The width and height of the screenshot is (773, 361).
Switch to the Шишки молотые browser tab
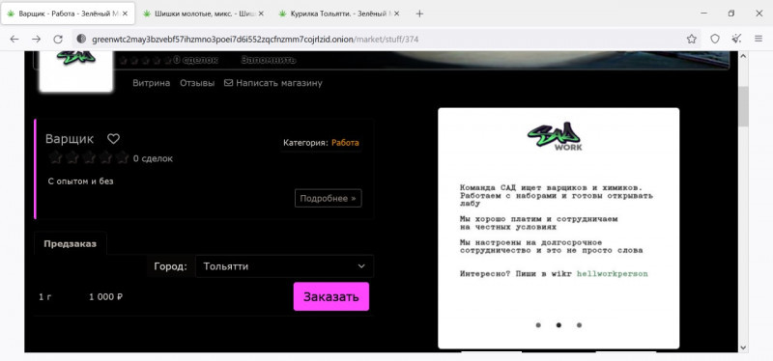click(x=202, y=14)
